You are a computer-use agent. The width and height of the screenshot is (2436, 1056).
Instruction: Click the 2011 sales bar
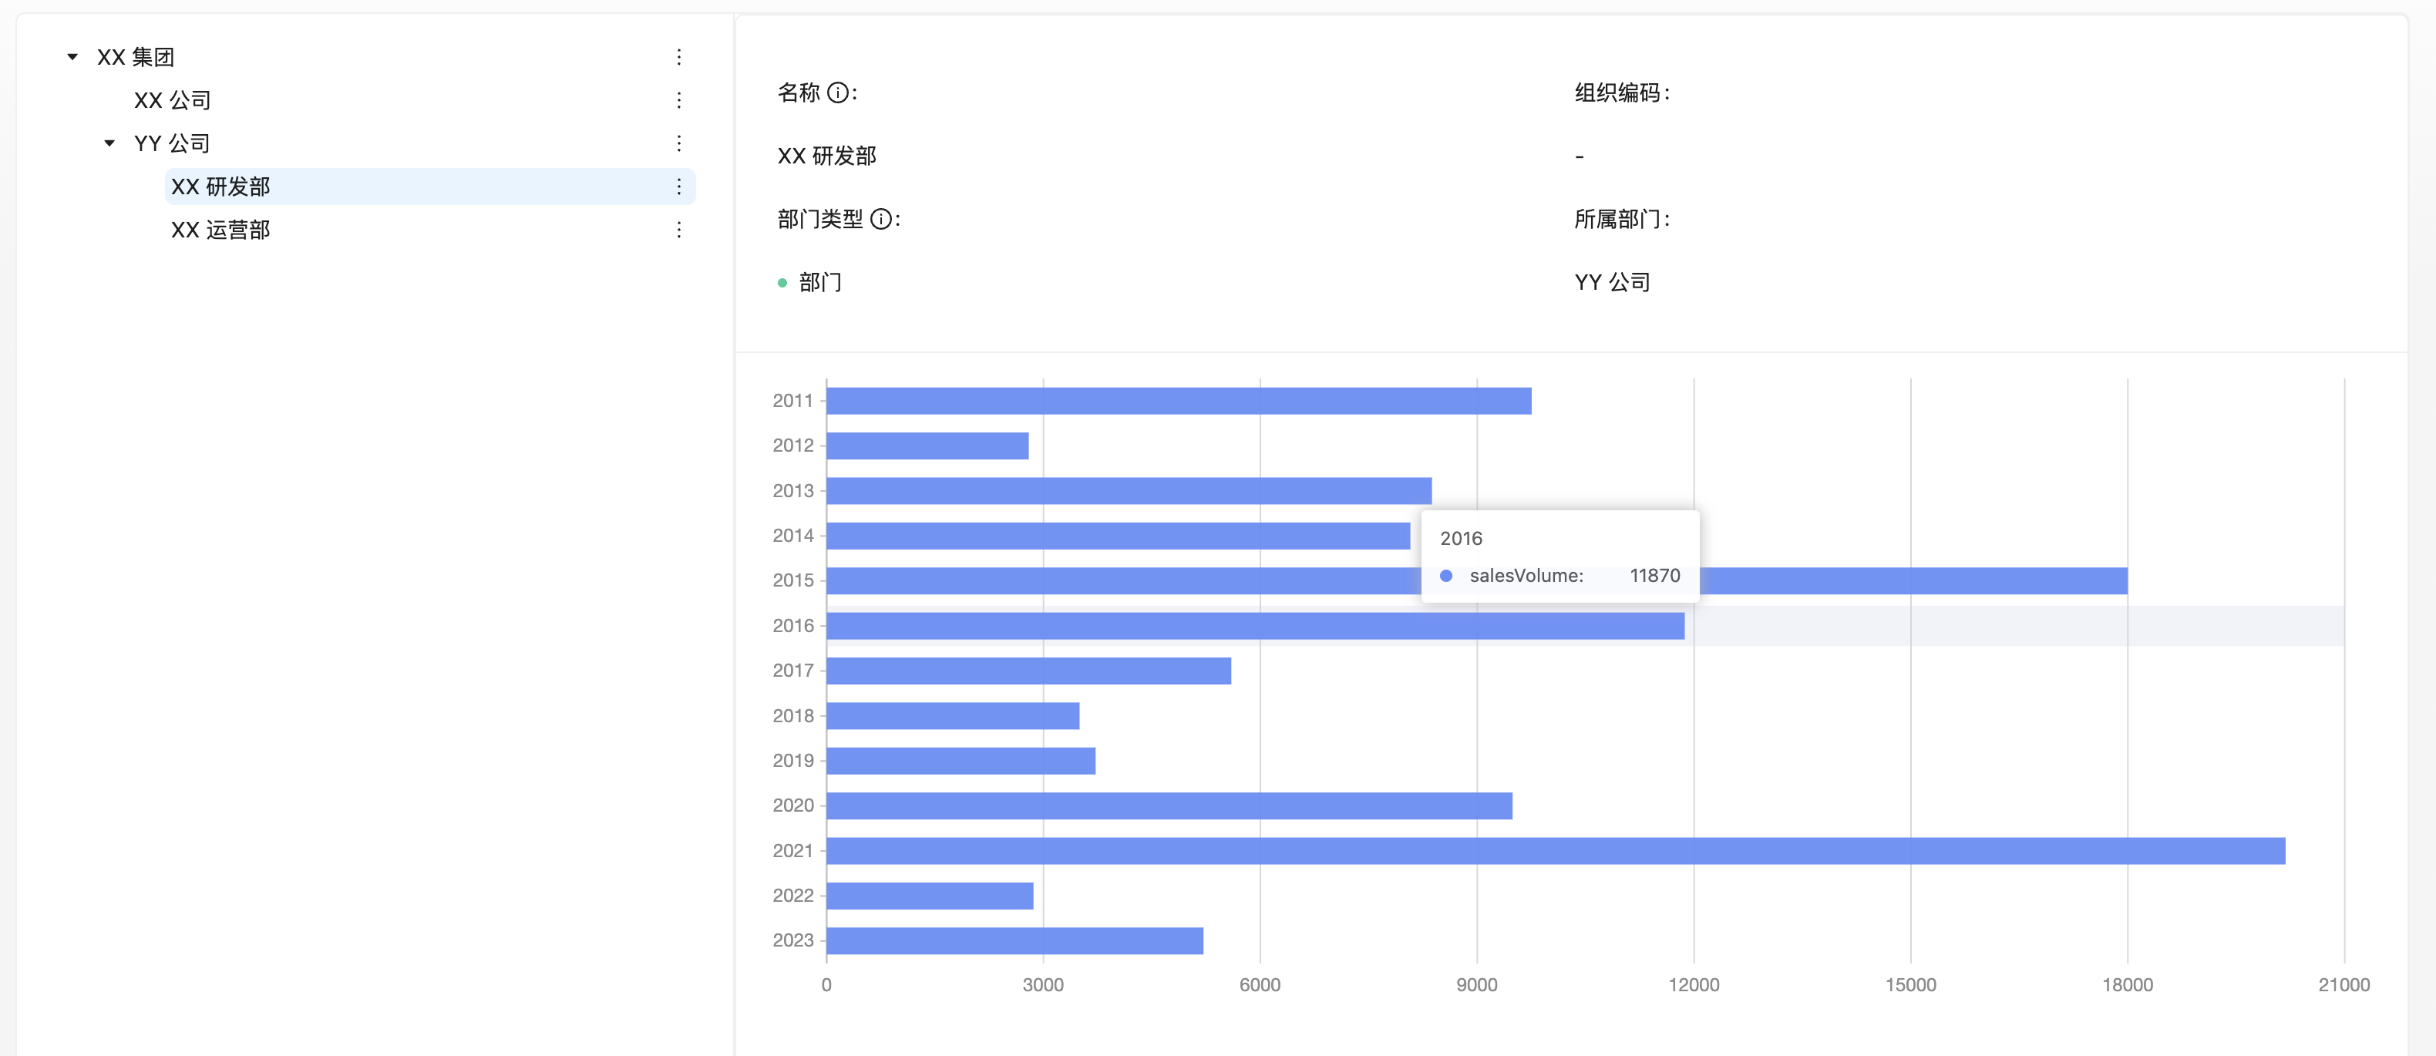tap(1178, 401)
